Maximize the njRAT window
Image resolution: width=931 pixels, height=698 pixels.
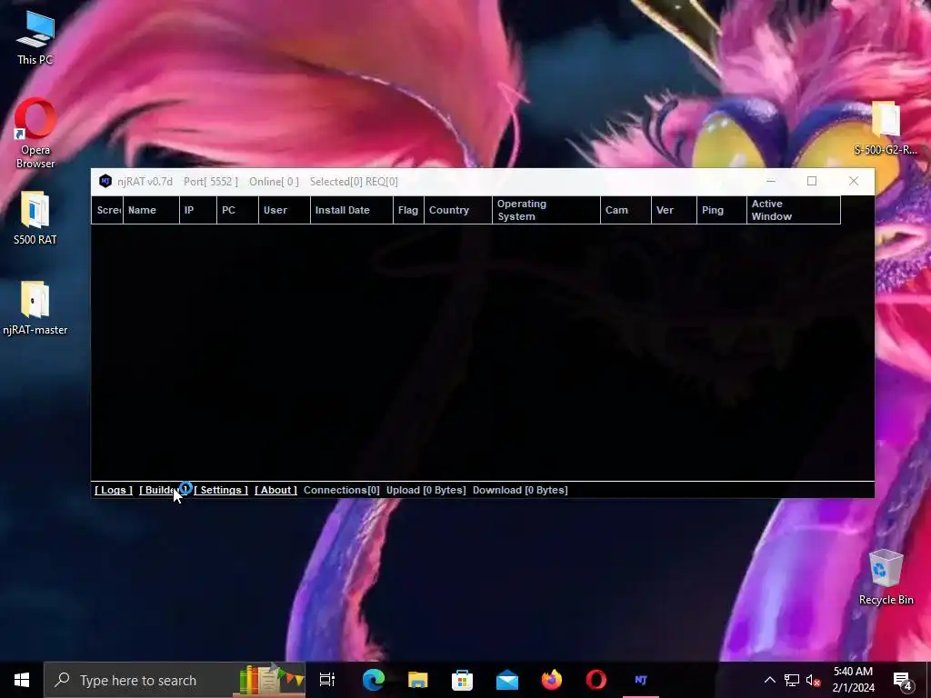pos(812,181)
